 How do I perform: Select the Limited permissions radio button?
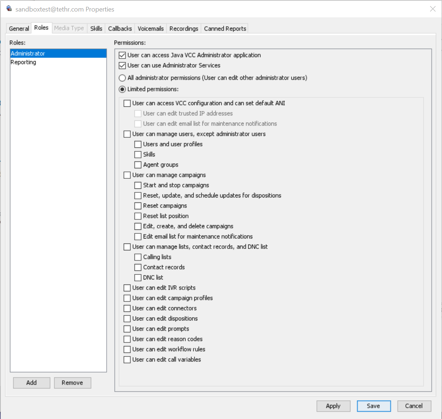coord(122,89)
